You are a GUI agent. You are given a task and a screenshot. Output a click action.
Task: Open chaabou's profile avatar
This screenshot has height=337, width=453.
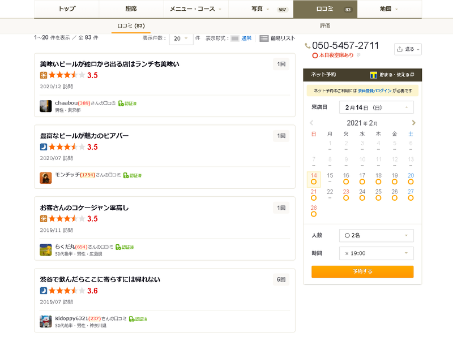pos(46,106)
